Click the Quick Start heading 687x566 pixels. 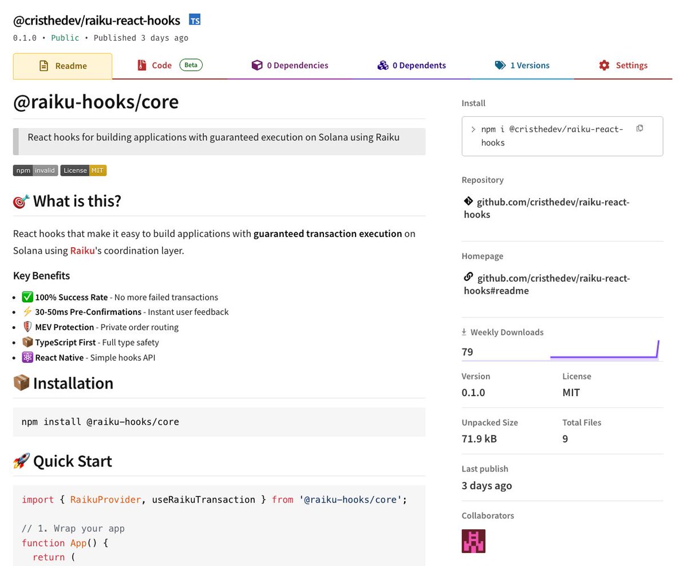click(73, 461)
